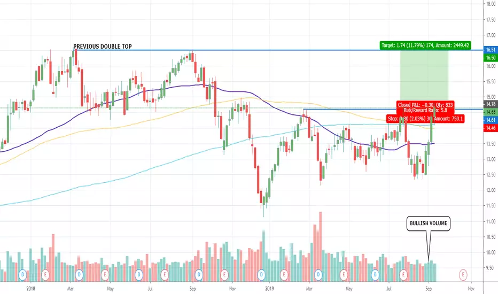Click the dividend marker just before 2018
498x294 pixels.
click(22, 275)
